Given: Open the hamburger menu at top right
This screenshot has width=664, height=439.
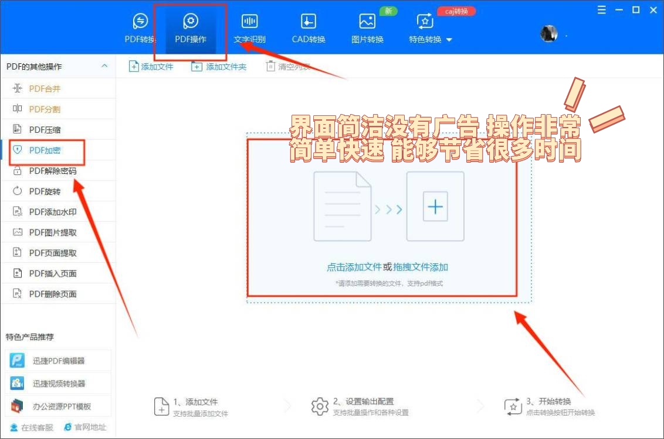Looking at the screenshot, I should [x=601, y=9].
